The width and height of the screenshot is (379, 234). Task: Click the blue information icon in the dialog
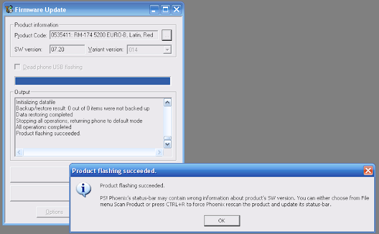point(83,189)
